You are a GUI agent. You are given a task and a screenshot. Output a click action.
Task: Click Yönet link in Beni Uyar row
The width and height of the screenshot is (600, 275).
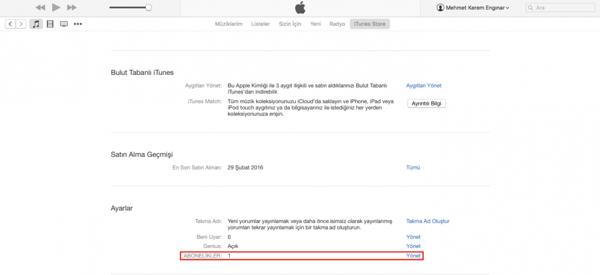tap(413, 237)
